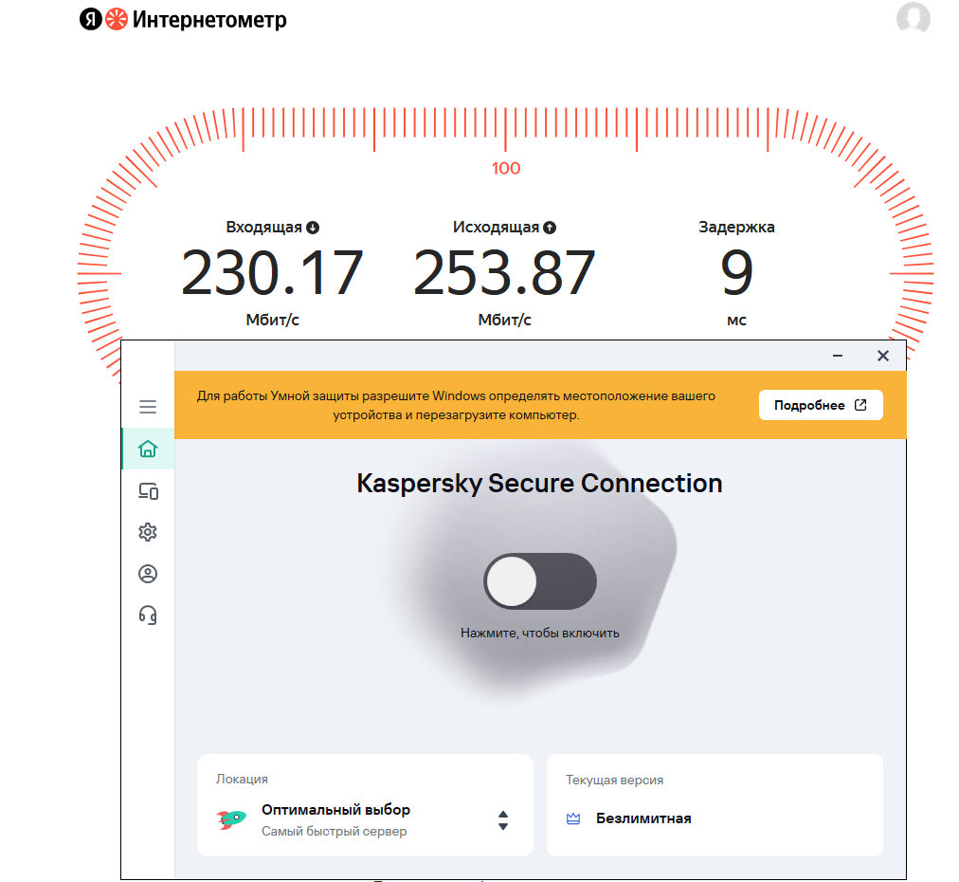Viewport: 959px width, 882px height.
Task: Click the Интернетометр title text
Action: pyautogui.click(x=209, y=20)
